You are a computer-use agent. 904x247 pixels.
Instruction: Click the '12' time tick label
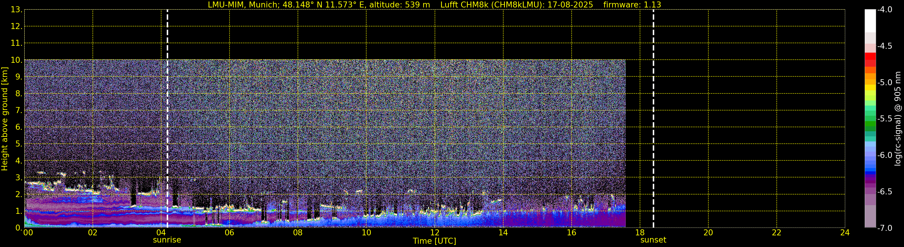tap(435, 233)
